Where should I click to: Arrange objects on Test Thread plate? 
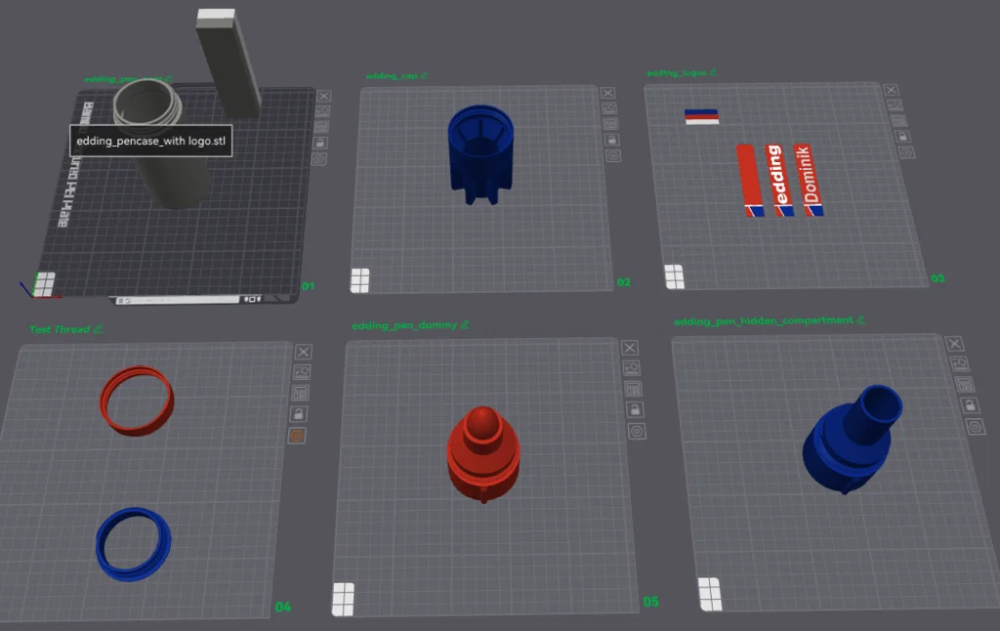point(301,393)
